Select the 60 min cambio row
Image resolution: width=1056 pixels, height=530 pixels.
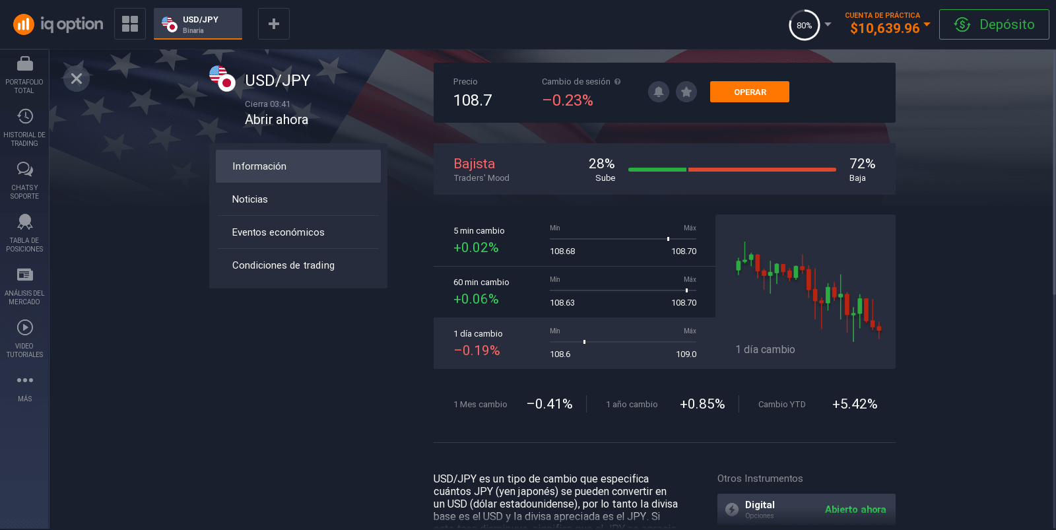pos(574,292)
